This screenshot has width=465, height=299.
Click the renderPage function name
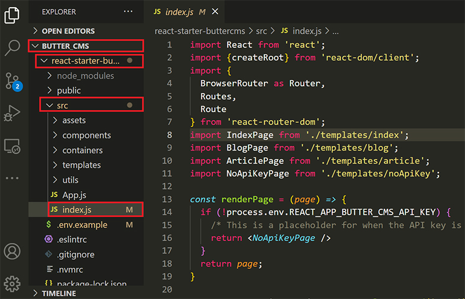247,200
